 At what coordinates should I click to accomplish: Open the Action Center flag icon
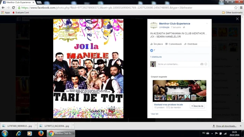point(216,133)
